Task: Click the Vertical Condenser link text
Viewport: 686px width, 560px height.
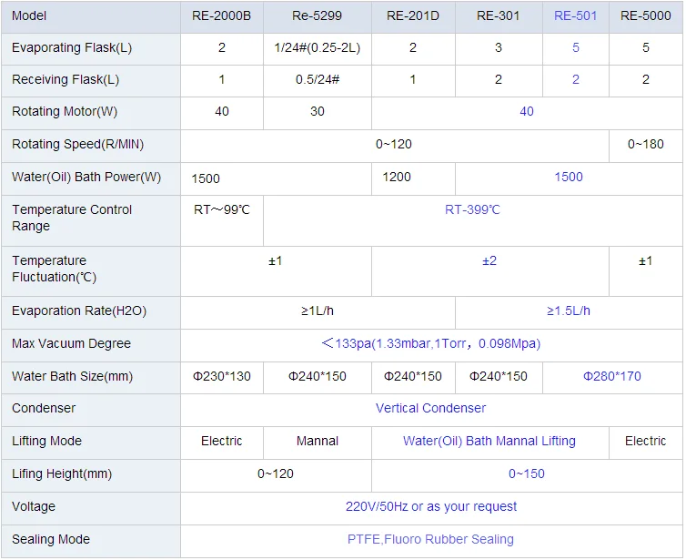Action: click(430, 408)
